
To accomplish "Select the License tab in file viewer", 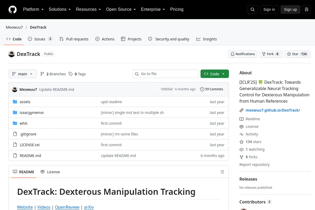I will click(50, 172).
